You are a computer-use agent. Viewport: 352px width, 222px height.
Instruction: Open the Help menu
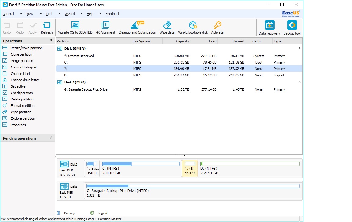pyautogui.click(x=90, y=14)
